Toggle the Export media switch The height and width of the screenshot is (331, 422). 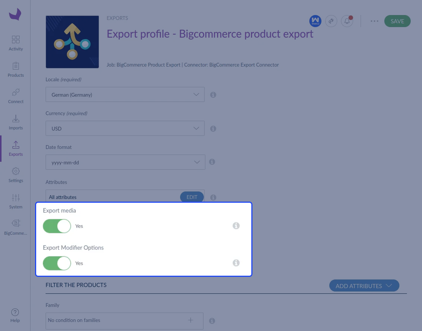pos(57,226)
